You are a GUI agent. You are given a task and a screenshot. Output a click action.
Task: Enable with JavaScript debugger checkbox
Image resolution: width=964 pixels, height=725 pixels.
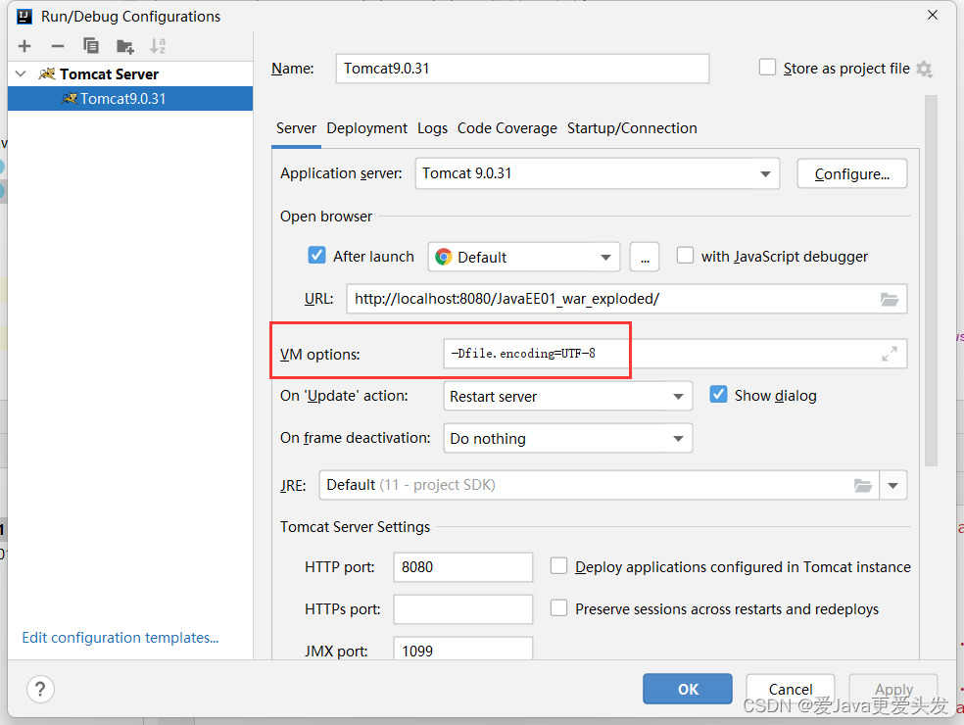tap(685, 255)
